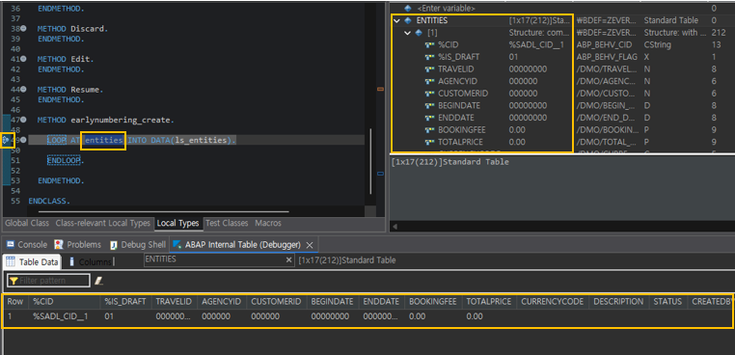Click the AGENCYID component icon
The width and height of the screenshot is (735, 355).
429,81
